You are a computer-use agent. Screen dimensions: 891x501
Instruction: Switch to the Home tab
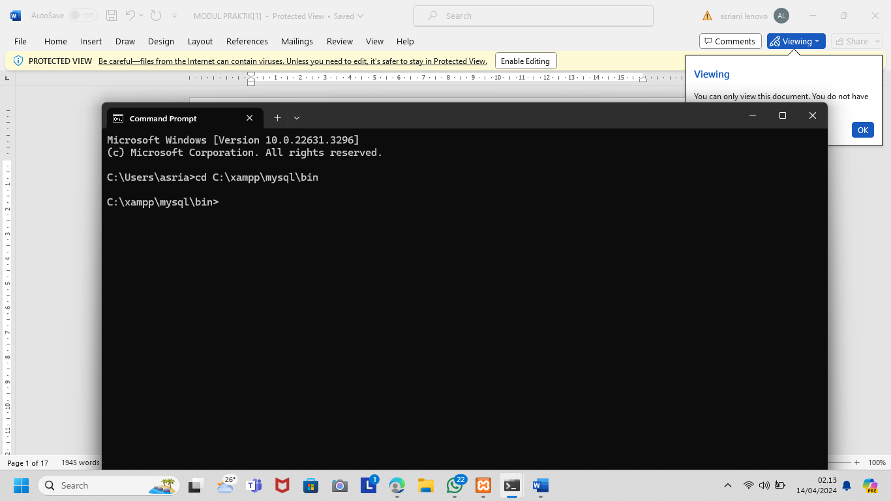click(55, 41)
